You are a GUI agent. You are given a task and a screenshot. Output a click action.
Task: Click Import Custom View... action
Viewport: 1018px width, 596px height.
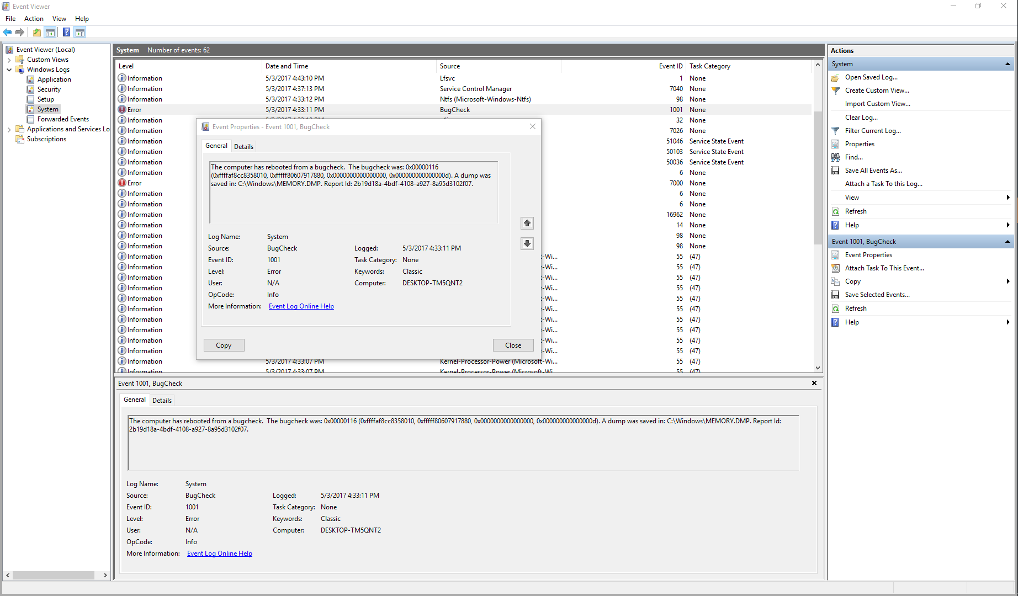[878, 104]
